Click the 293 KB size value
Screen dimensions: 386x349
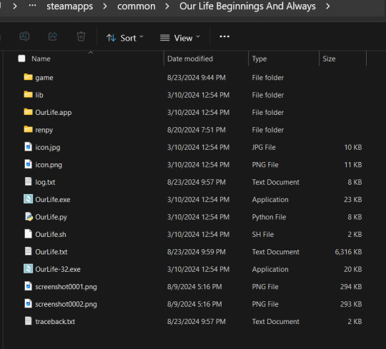351,304
